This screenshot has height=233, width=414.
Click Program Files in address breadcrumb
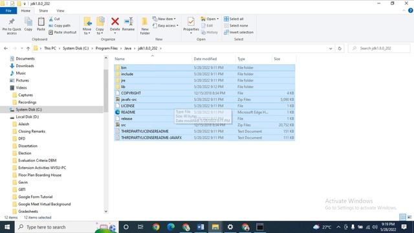click(x=106, y=49)
